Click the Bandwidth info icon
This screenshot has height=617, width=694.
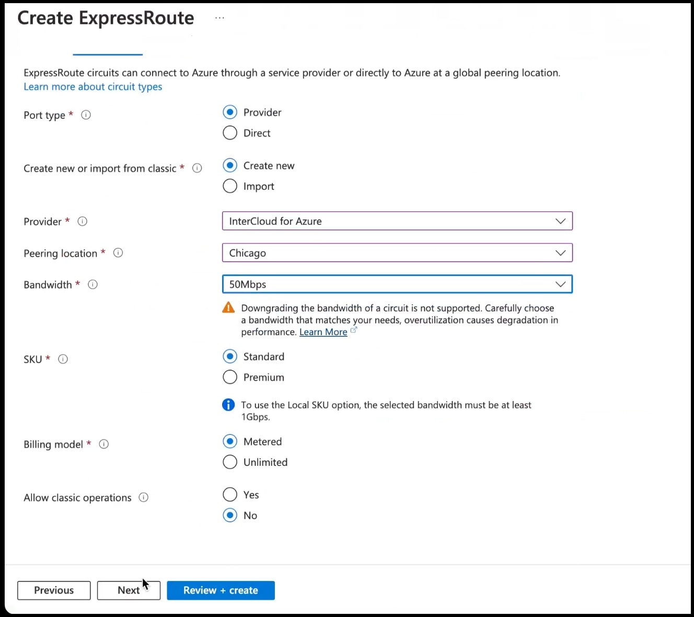click(x=92, y=284)
